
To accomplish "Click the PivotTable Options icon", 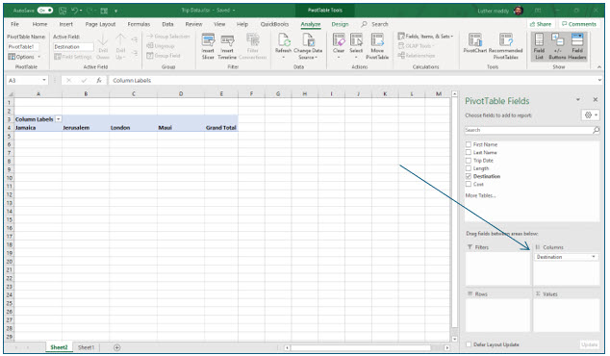I will [12, 57].
